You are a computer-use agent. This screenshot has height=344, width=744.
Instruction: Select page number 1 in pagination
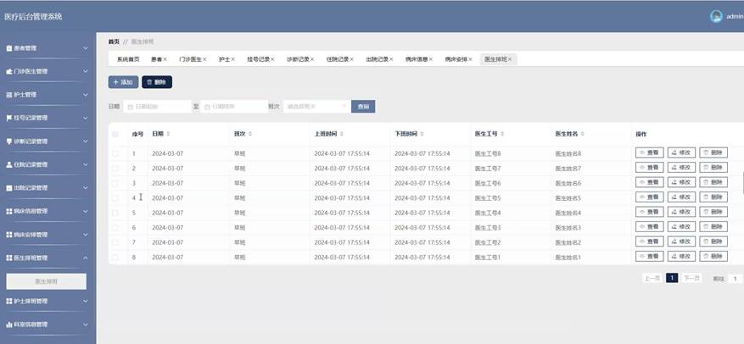[672, 278]
